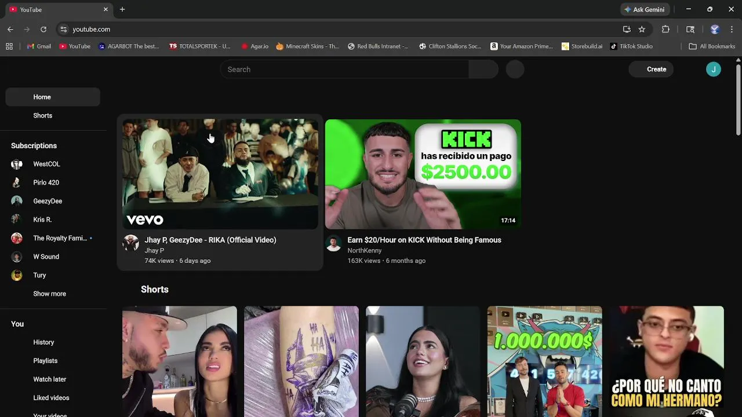The width and height of the screenshot is (742, 417).
Task: Open the YouTube account avatar J
Action: tap(714, 69)
